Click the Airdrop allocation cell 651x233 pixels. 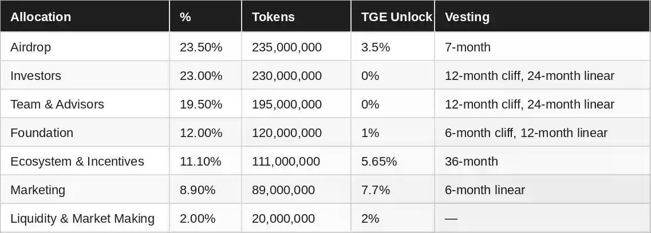[31, 47]
